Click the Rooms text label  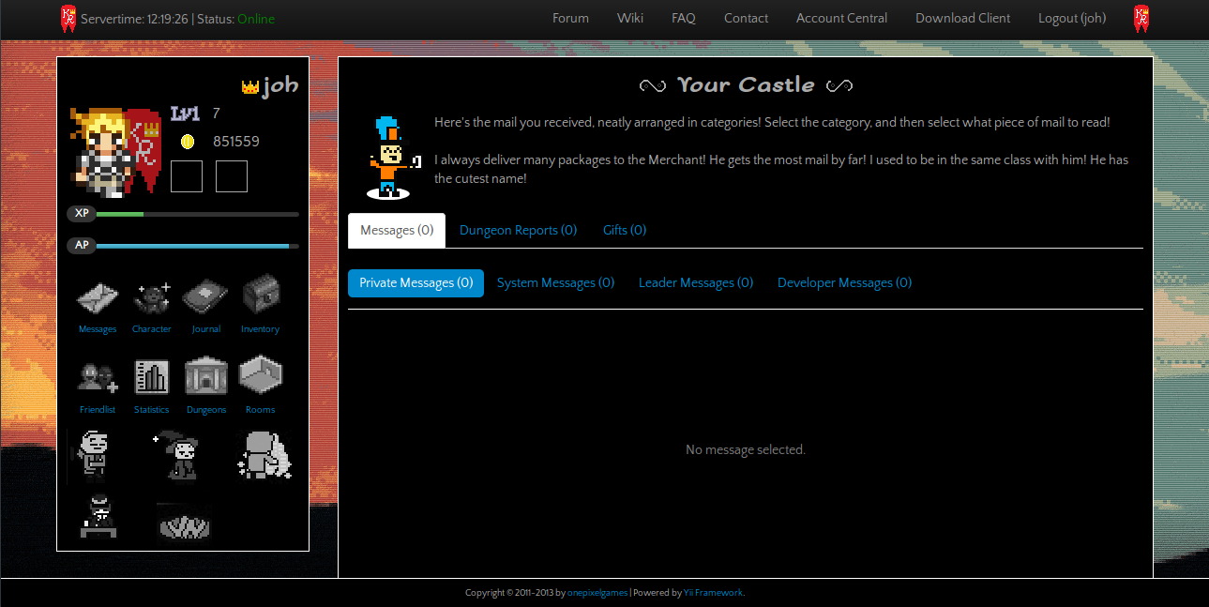coord(261,410)
